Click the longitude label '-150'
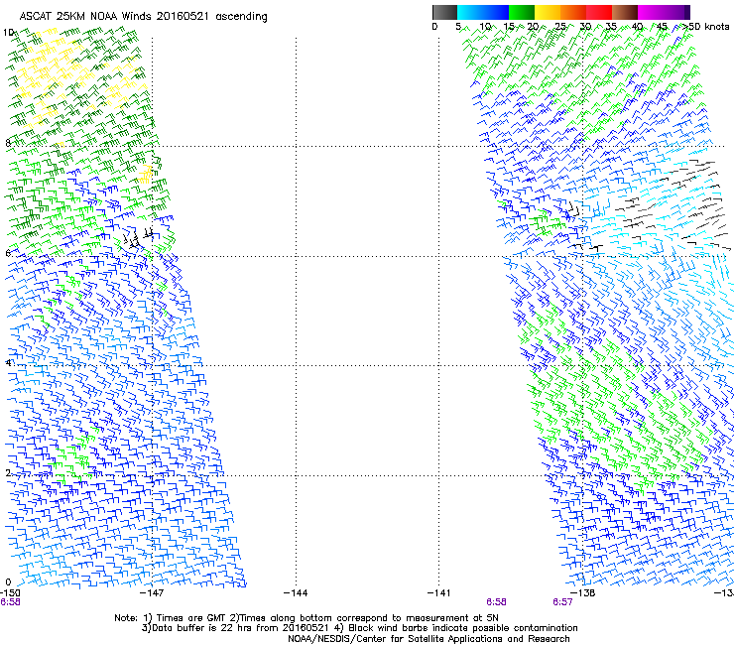This screenshot has width=734, height=645. (x=10, y=593)
